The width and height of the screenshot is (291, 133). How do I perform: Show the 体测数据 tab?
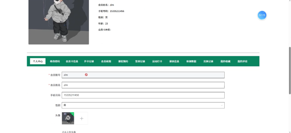191,61
